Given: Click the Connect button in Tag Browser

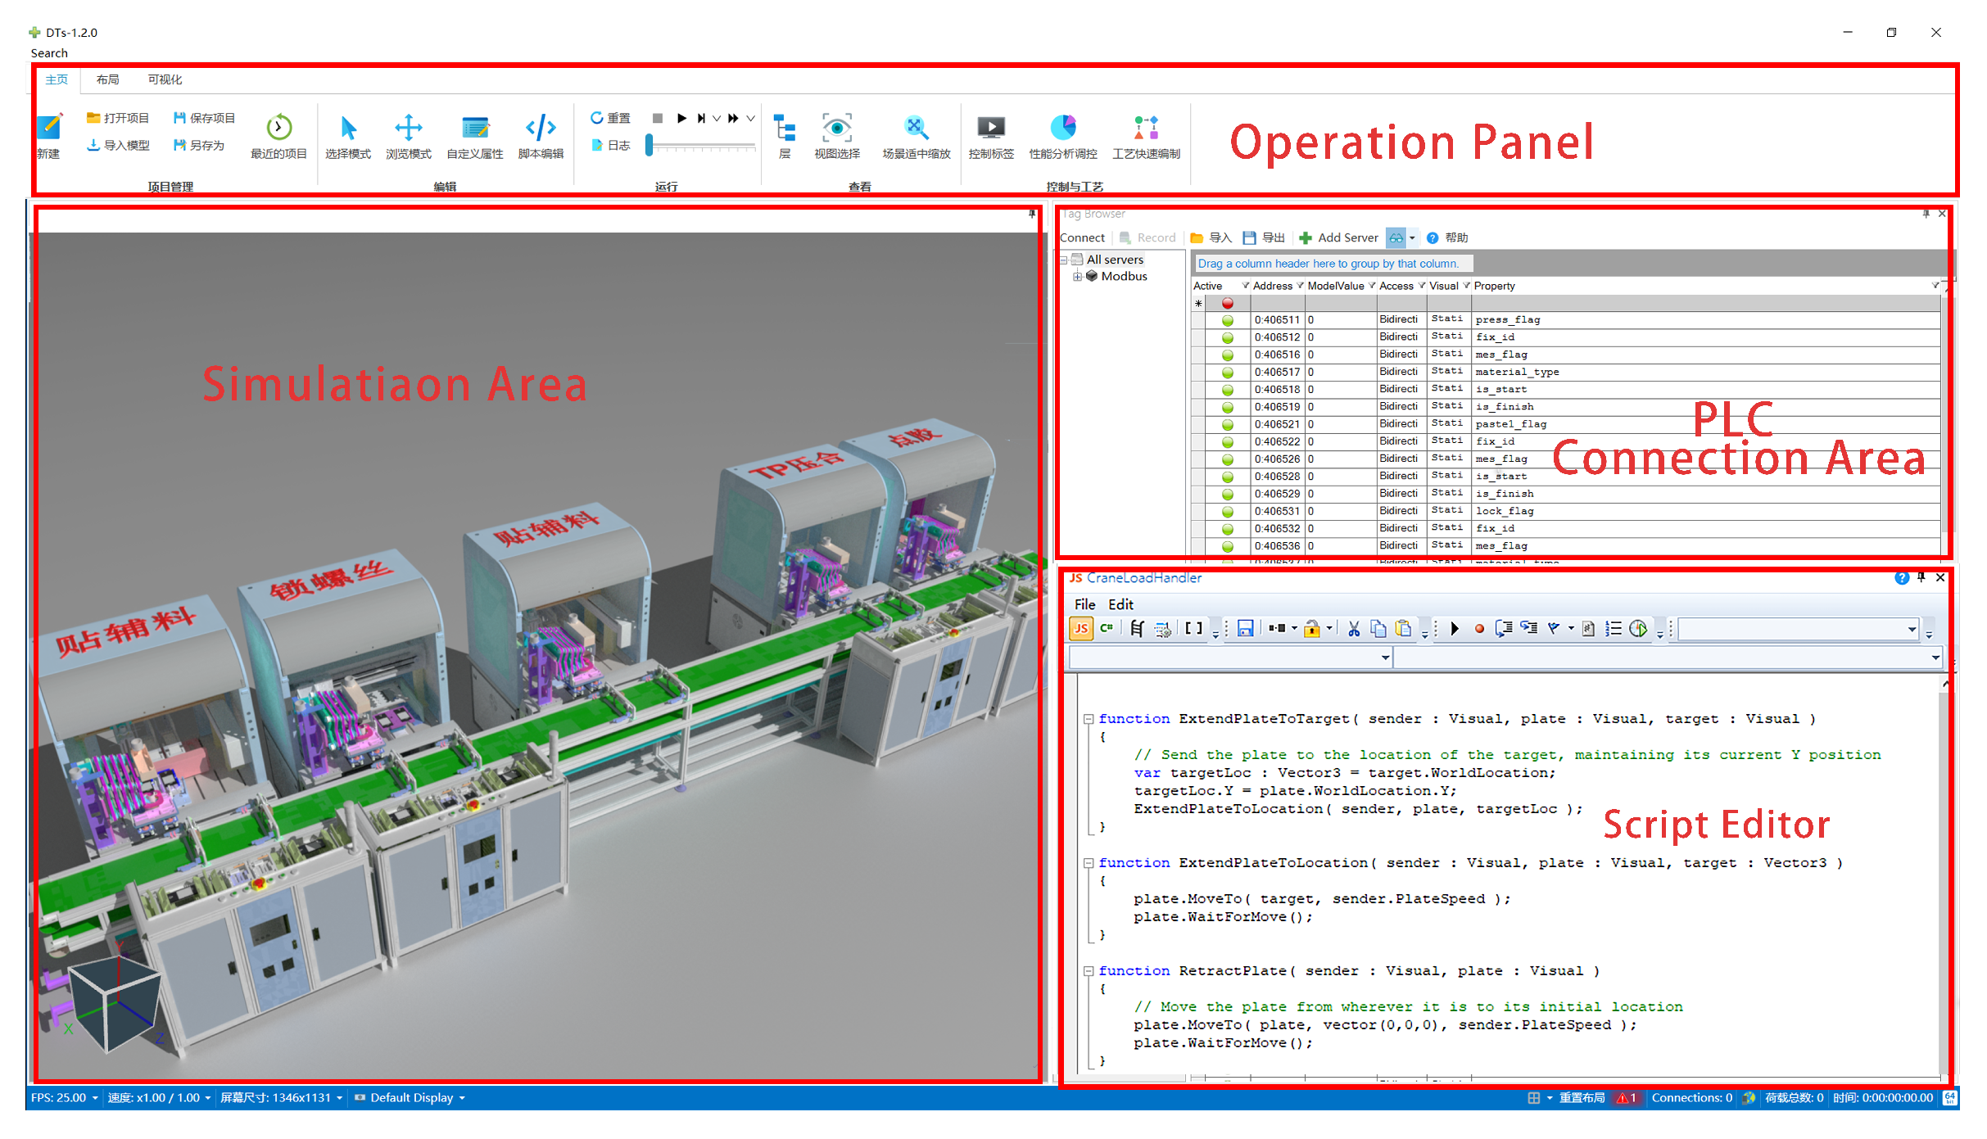Looking at the screenshot, I should point(1082,238).
